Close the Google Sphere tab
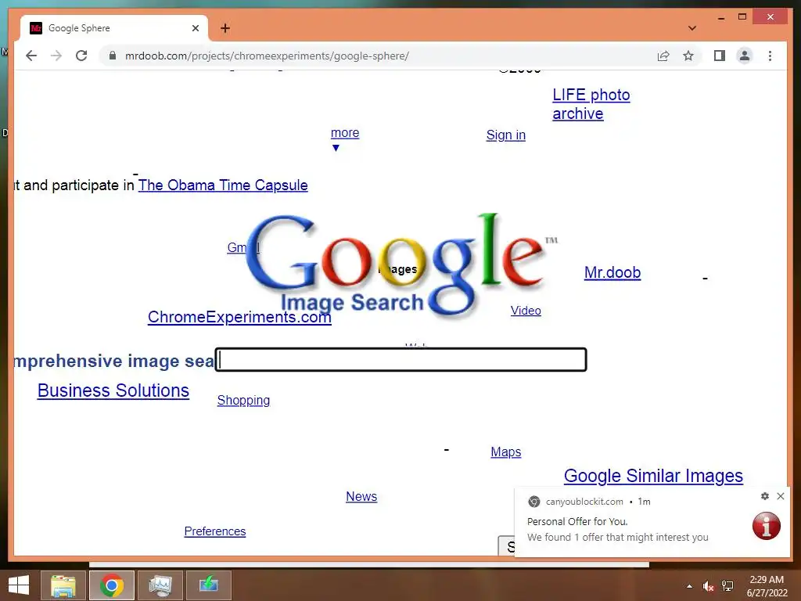The width and height of the screenshot is (801, 601). pos(195,28)
